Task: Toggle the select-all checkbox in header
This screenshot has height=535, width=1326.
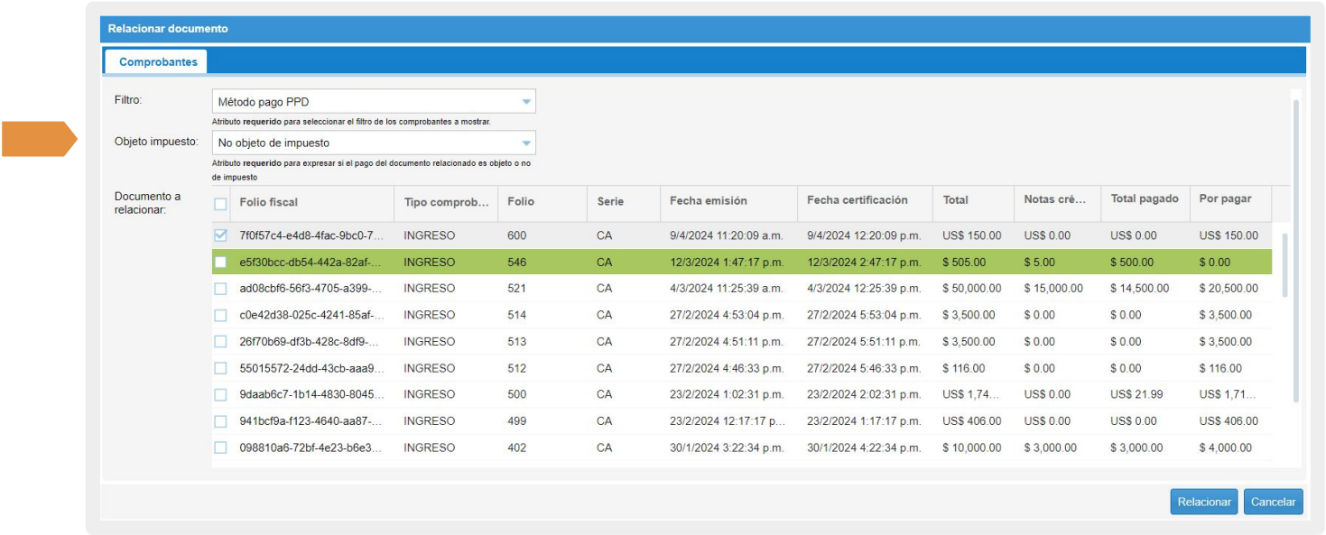Action: pos(221,204)
